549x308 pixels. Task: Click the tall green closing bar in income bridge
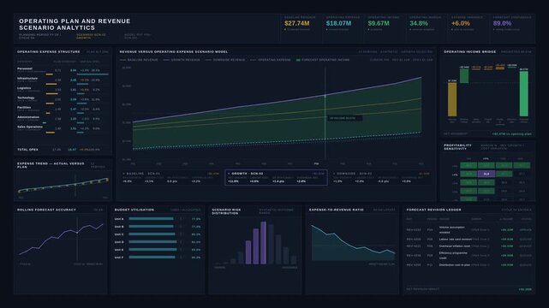tap(524, 93)
